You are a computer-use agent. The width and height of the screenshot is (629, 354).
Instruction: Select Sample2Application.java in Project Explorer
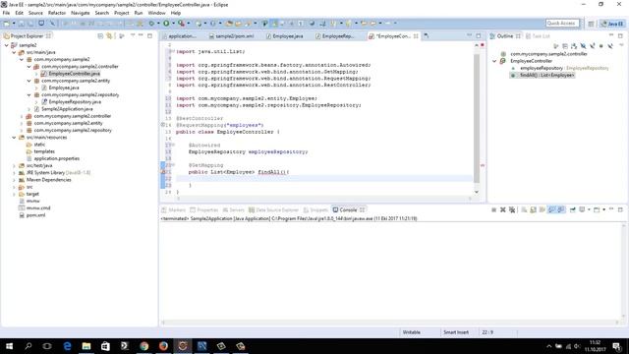(x=67, y=109)
